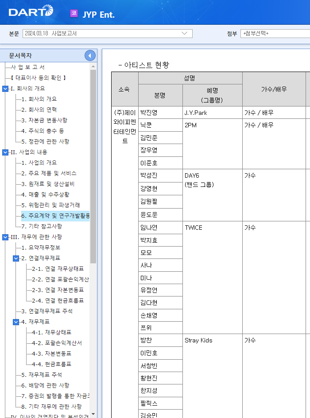The image size is (310, 418).
Task: Open 4. 매출 및 수주상황
Action: (x=45, y=194)
